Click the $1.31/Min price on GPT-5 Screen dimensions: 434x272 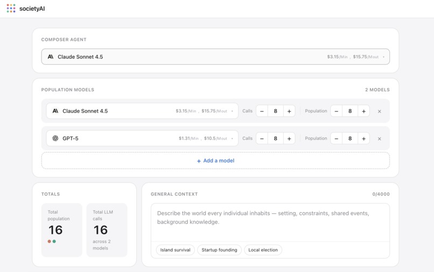[x=188, y=138]
